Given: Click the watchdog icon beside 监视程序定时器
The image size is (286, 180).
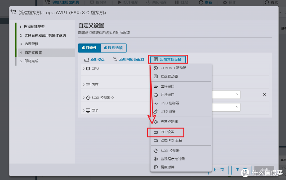Looking at the screenshot, I should (156, 159).
